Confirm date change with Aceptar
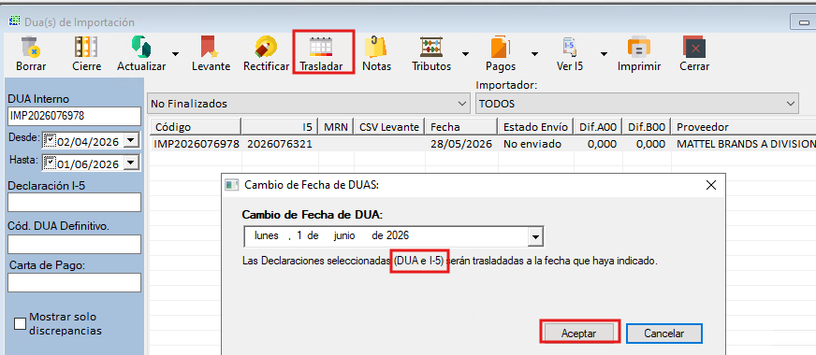Viewport: 816px width, 355px height. pos(579,334)
